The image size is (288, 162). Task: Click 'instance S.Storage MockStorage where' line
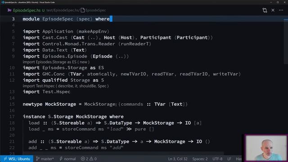pyautogui.click(x=73, y=117)
